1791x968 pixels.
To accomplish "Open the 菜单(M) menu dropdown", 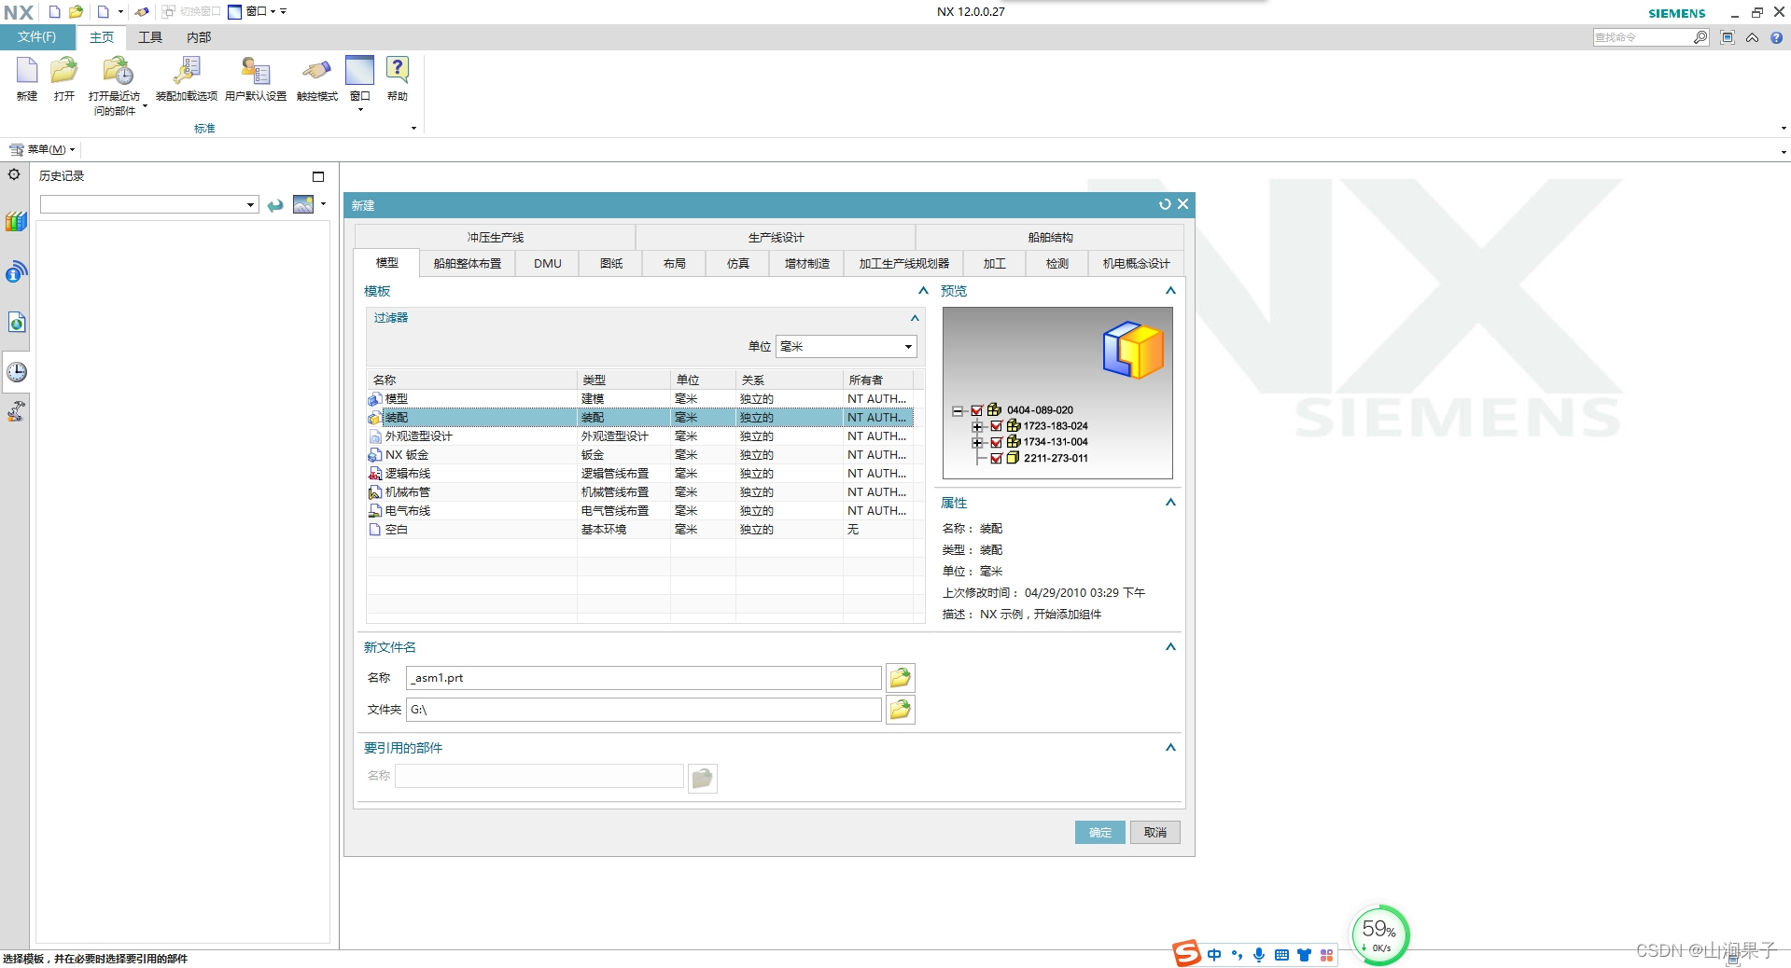I will coord(43,149).
